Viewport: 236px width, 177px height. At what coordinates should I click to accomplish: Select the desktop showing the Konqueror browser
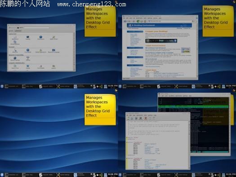click(x=177, y=44)
